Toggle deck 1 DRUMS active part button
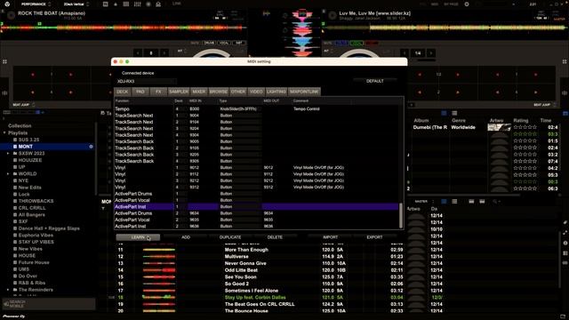 [x=210, y=43]
